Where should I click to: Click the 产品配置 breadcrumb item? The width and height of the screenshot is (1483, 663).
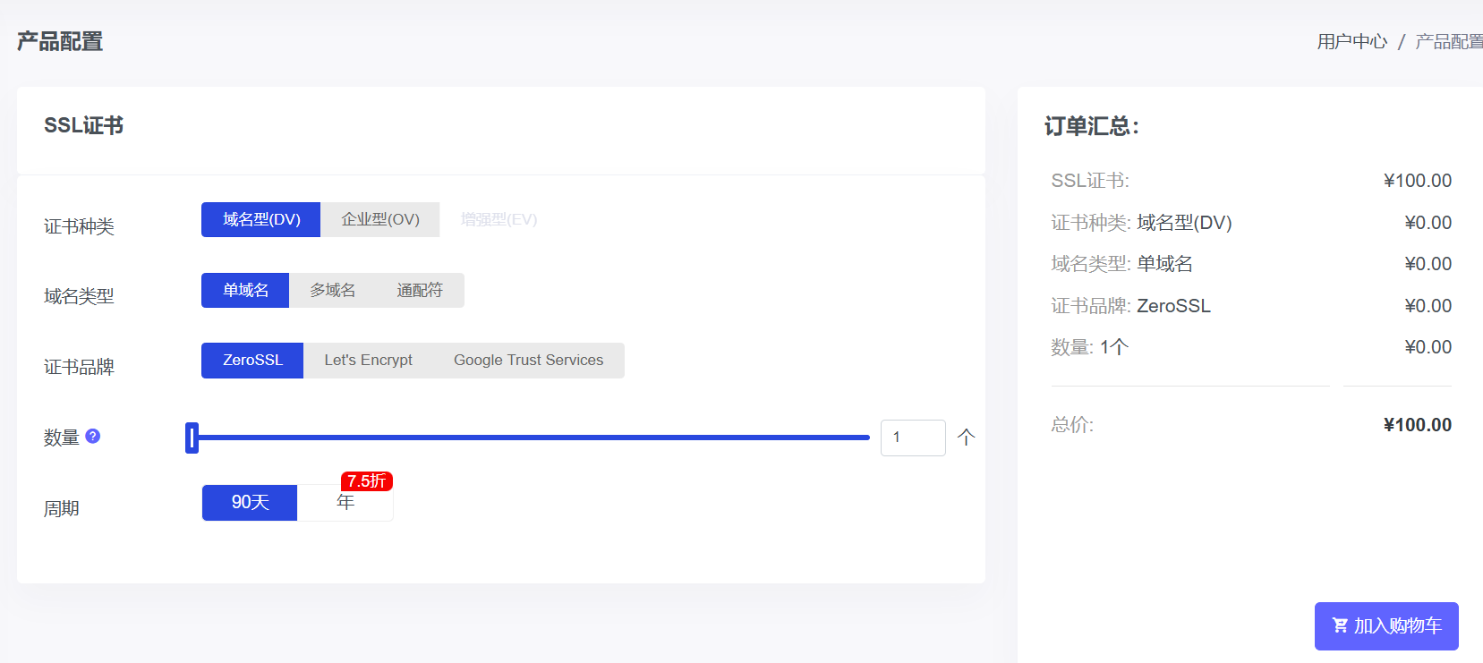point(1448,42)
